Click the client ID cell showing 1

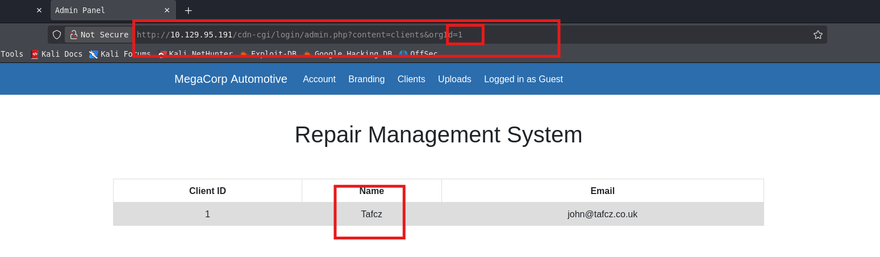coord(207,214)
